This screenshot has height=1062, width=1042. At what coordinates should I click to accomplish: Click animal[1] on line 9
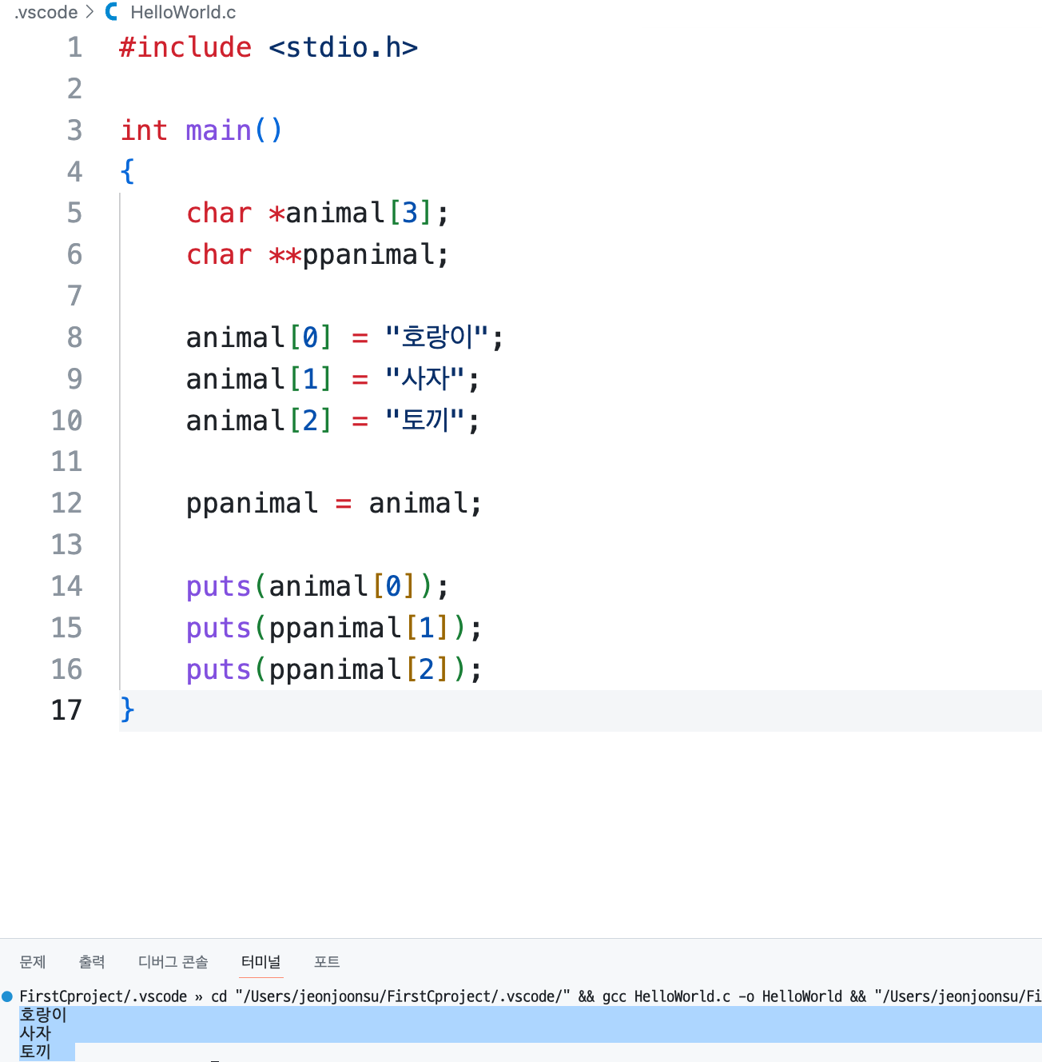point(259,379)
